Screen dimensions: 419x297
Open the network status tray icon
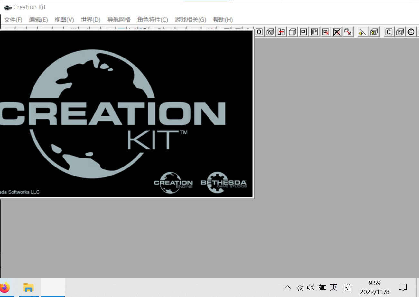300,287
